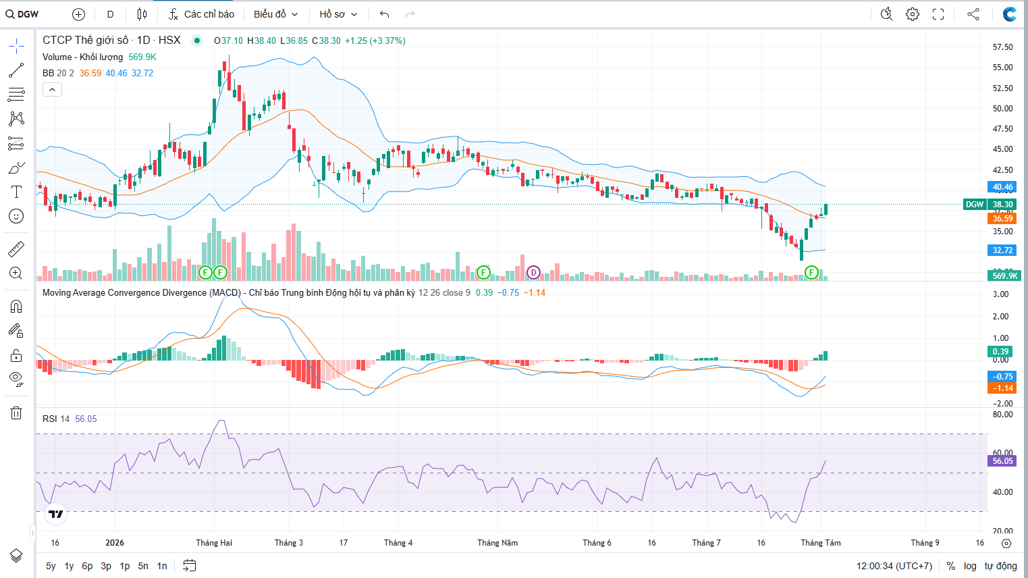Toggle percent scale on price axis
1028x578 pixels.
pyautogui.click(x=951, y=566)
